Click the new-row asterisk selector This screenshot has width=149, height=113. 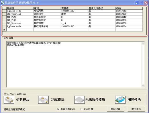coord(4,30)
